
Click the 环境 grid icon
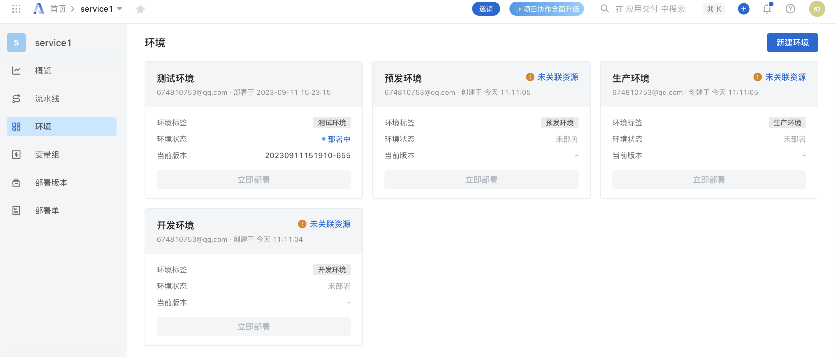(16, 127)
